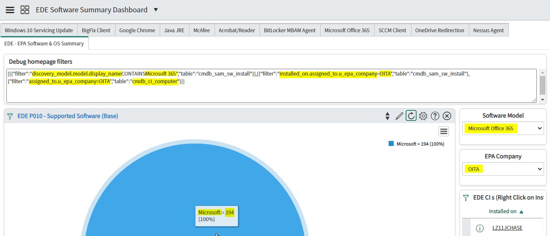Open the pie chart options menu
The image size is (550, 236).
click(443, 131)
